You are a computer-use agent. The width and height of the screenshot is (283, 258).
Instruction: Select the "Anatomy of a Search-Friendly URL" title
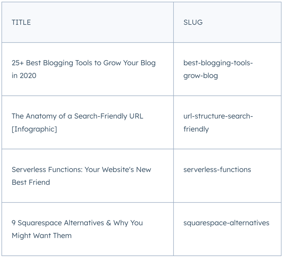pyautogui.click(x=77, y=116)
